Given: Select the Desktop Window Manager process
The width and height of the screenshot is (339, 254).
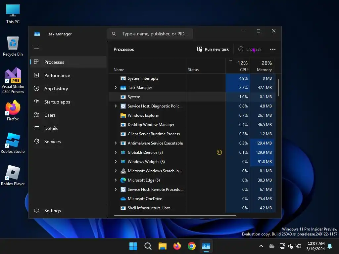Looking at the screenshot, I should pyautogui.click(x=191, y=125).
